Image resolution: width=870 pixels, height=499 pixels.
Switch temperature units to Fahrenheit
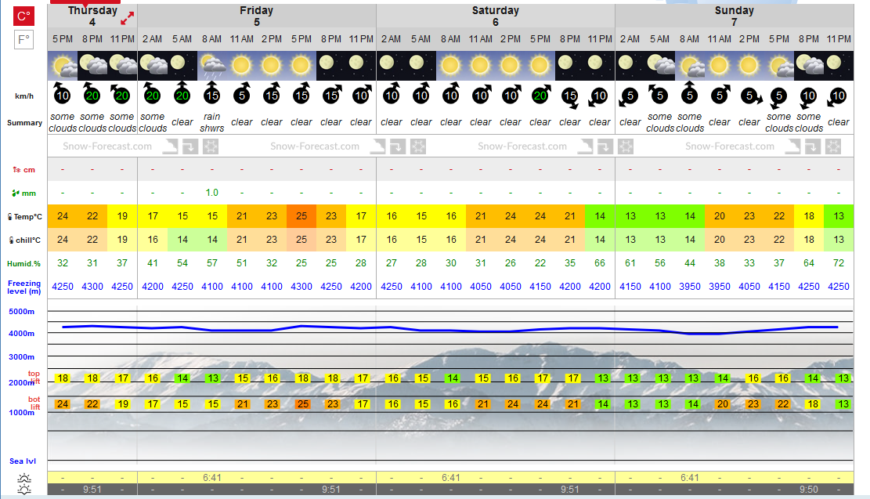23,40
